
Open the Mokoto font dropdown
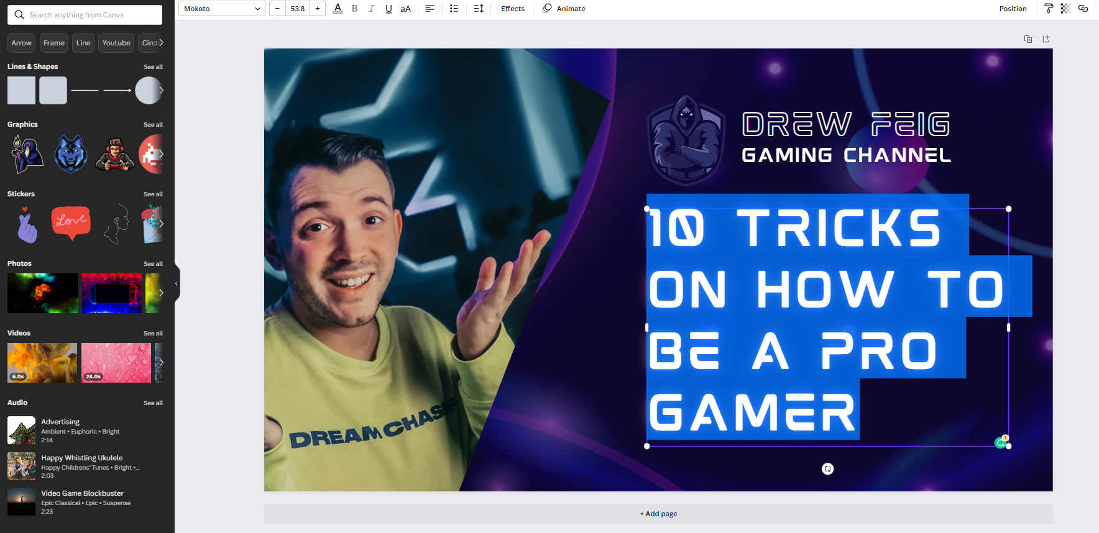[x=222, y=9]
